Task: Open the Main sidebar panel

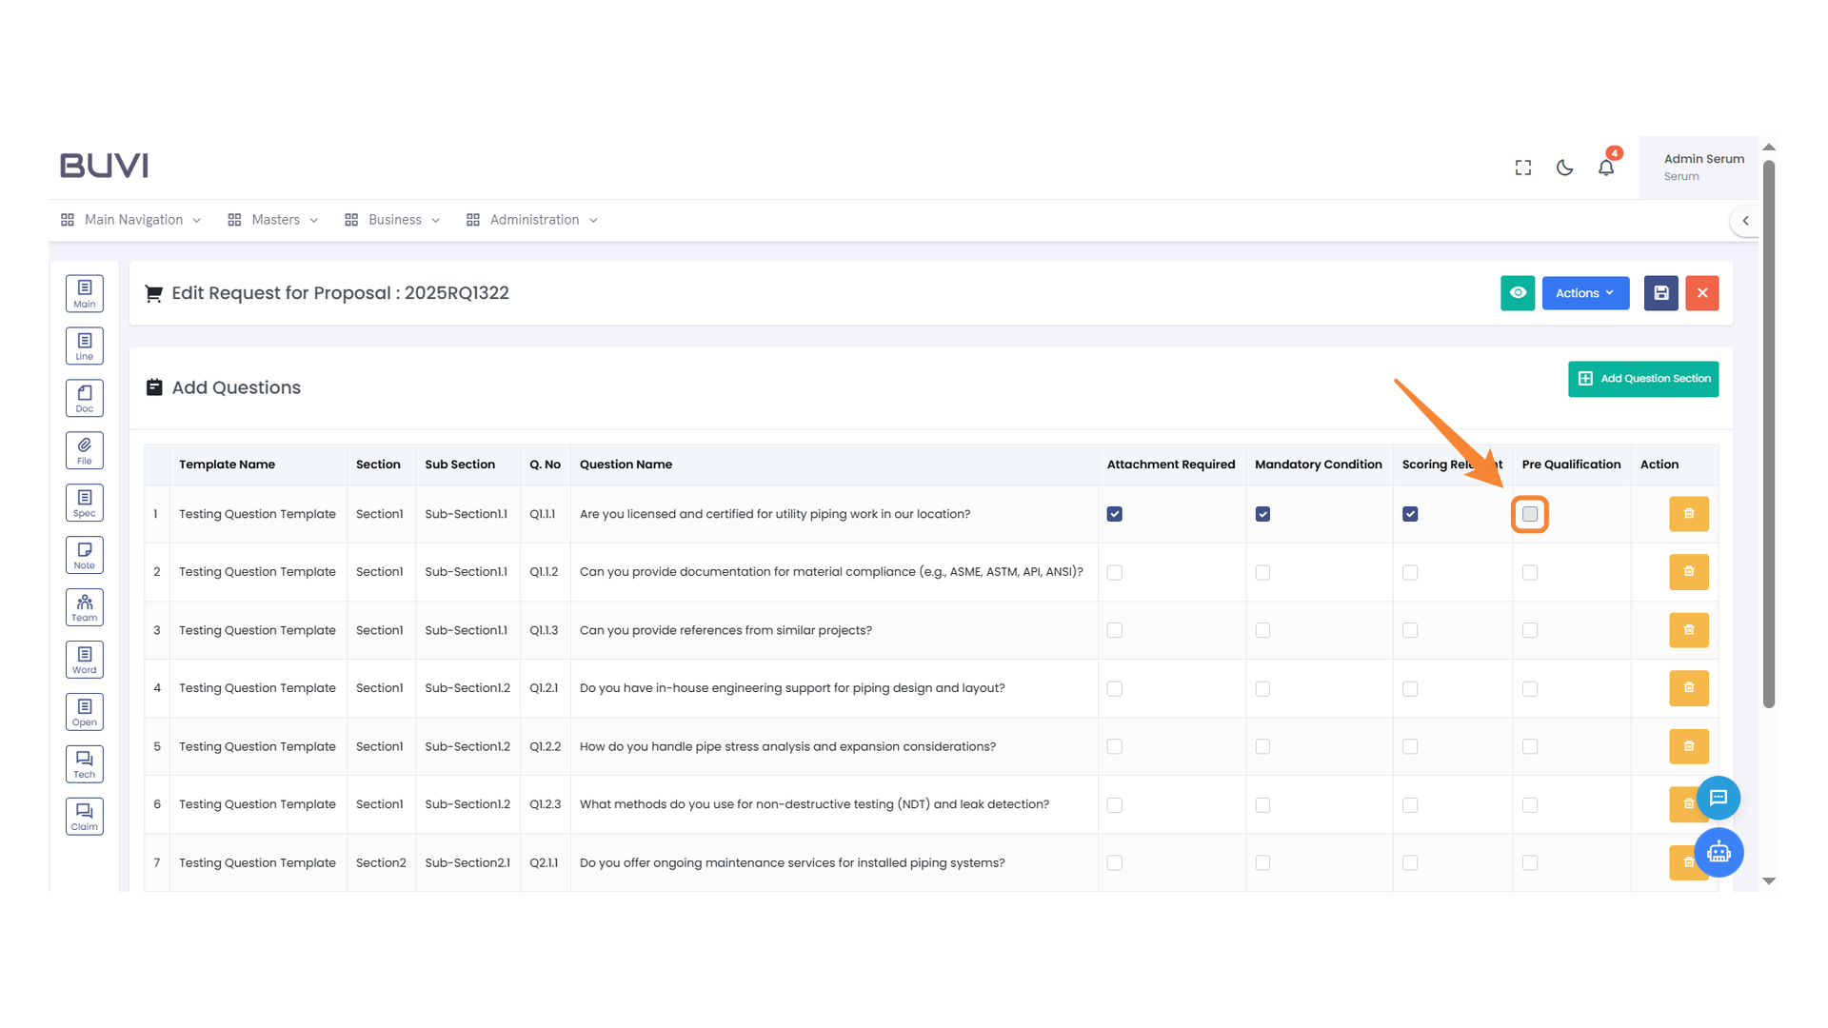Action: point(84,293)
